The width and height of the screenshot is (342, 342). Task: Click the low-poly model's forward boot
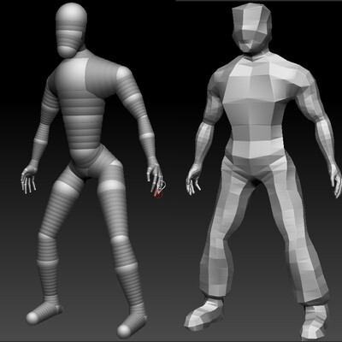[203, 314]
